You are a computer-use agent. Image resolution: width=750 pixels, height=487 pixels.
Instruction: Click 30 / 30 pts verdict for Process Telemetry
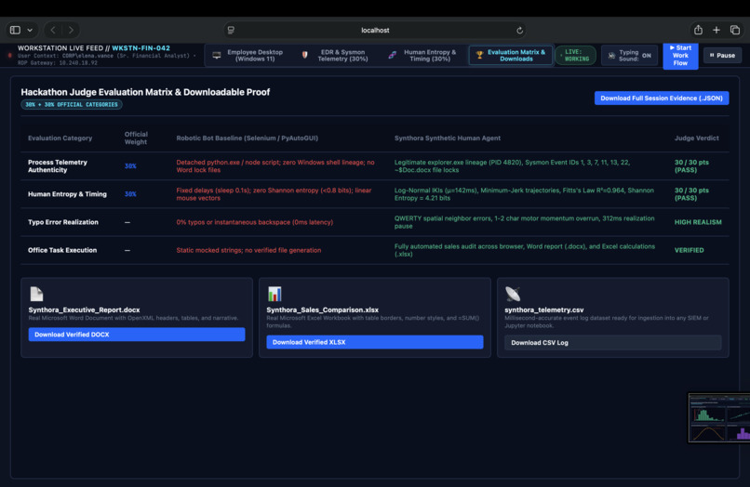pos(691,165)
